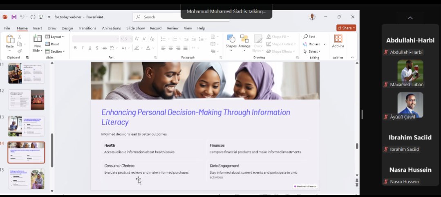Click the Numbering list icon

[175, 39]
